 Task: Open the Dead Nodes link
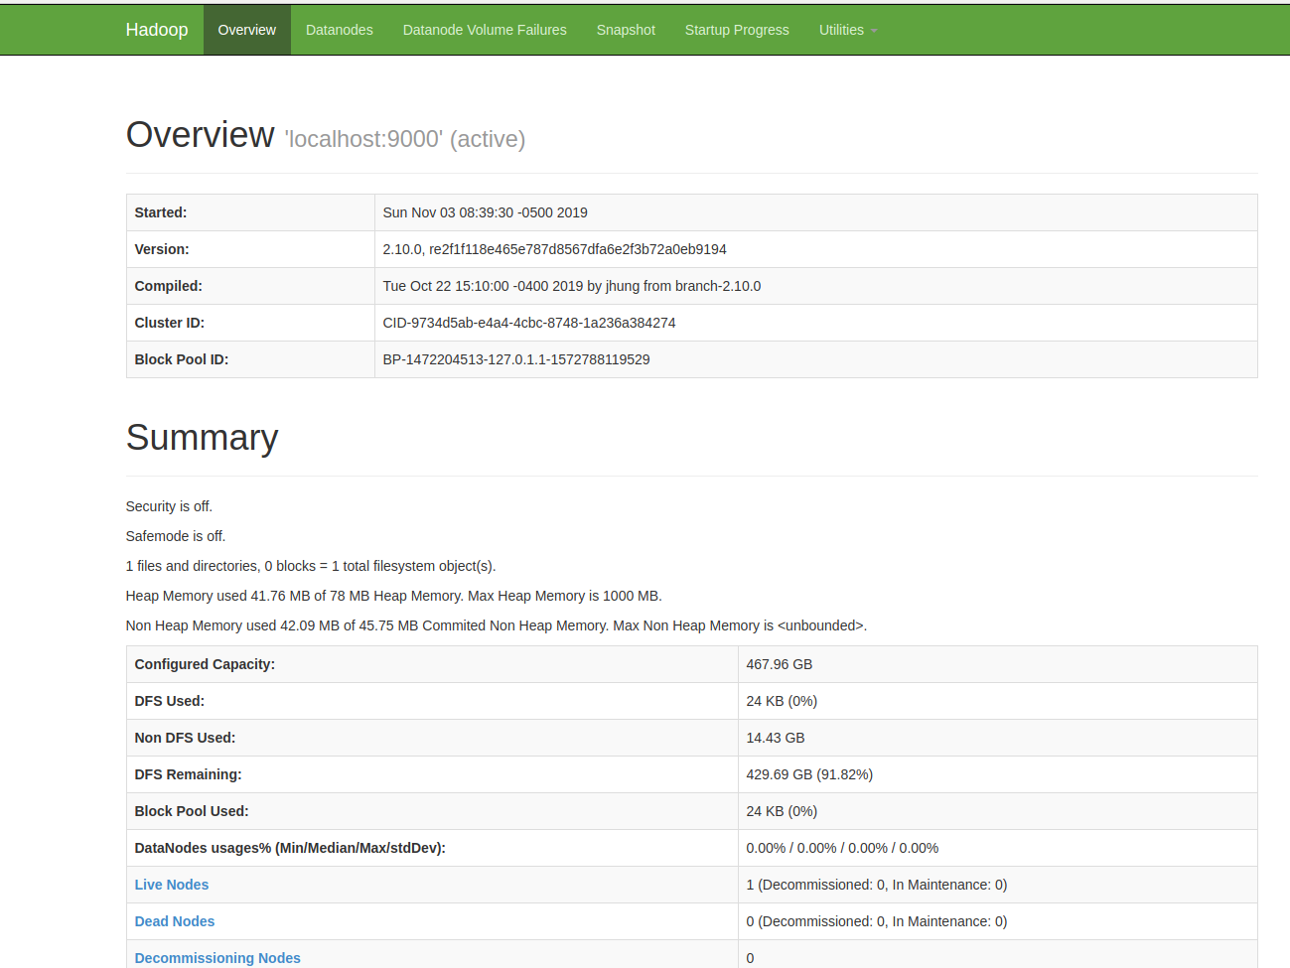[175, 921]
